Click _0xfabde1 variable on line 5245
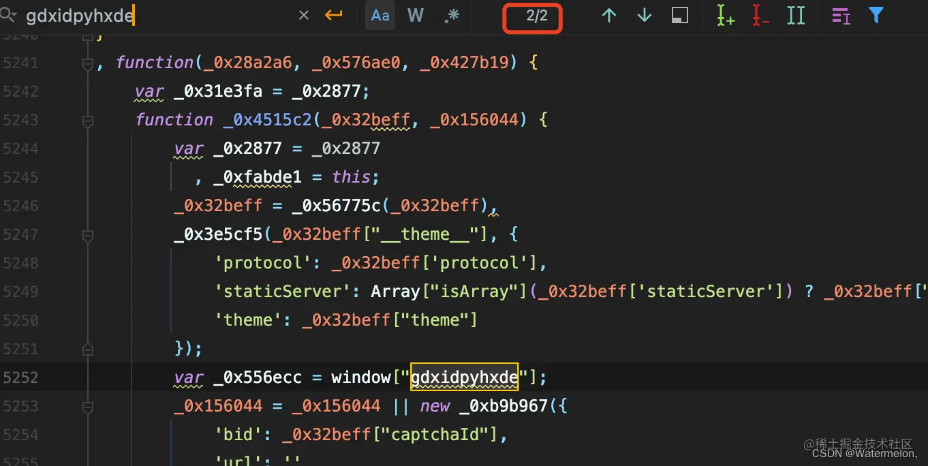 pos(258,177)
